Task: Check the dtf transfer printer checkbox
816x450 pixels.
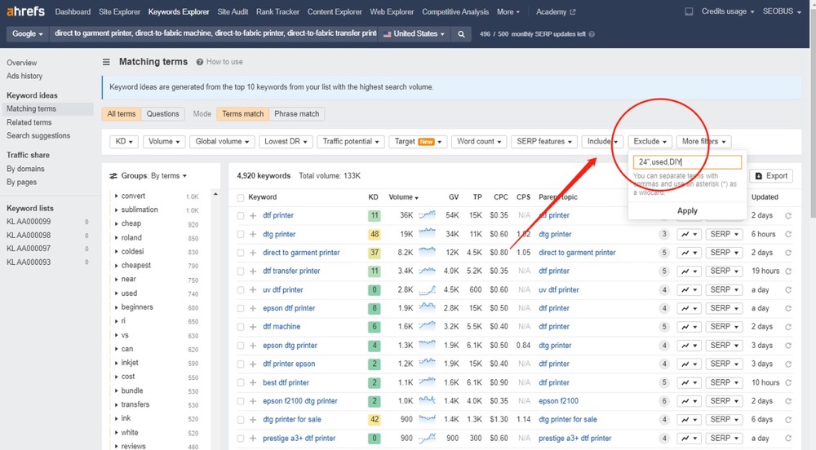Action: point(241,271)
